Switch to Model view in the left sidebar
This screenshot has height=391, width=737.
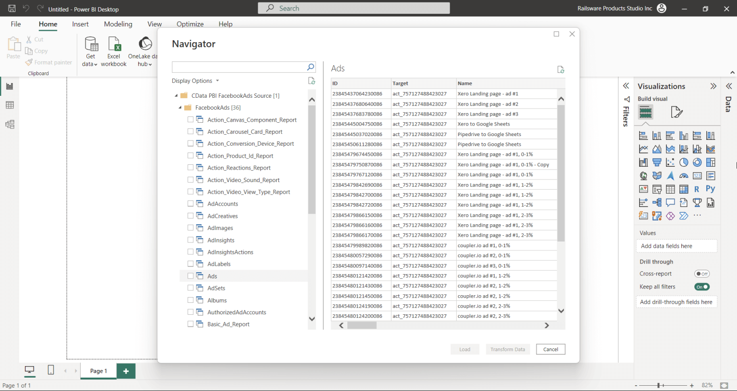[11, 124]
